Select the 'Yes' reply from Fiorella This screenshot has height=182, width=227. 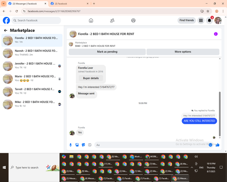80,132
